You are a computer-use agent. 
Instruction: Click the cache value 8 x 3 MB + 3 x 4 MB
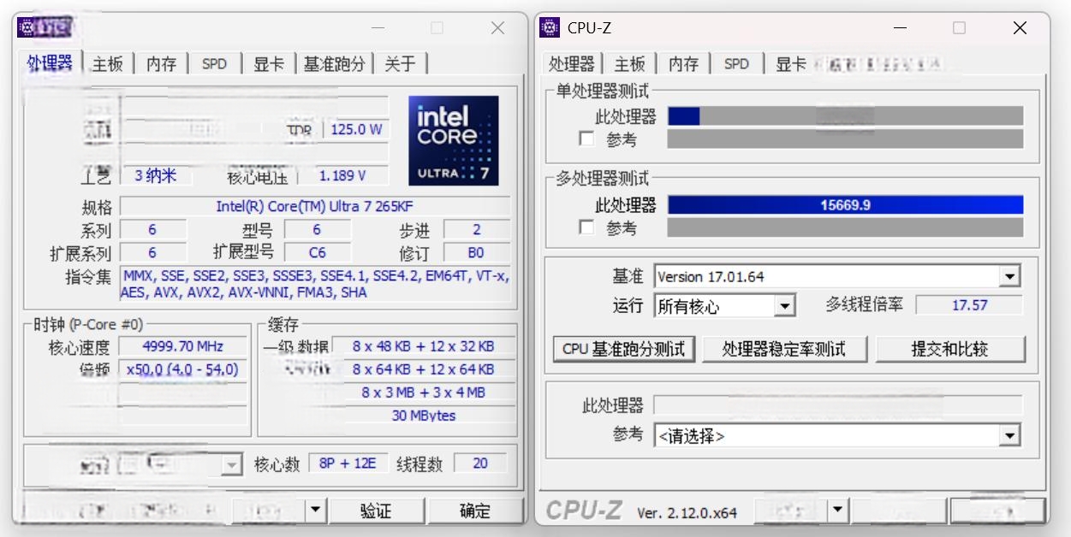coord(423,392)
